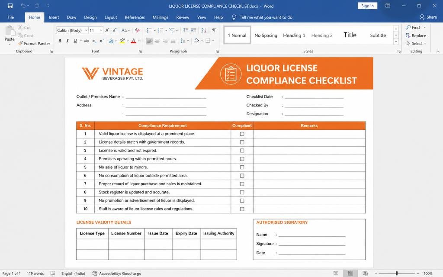Click the Paste clipboard icon
Screen dimensions: 443x277
tap(10, 31)
